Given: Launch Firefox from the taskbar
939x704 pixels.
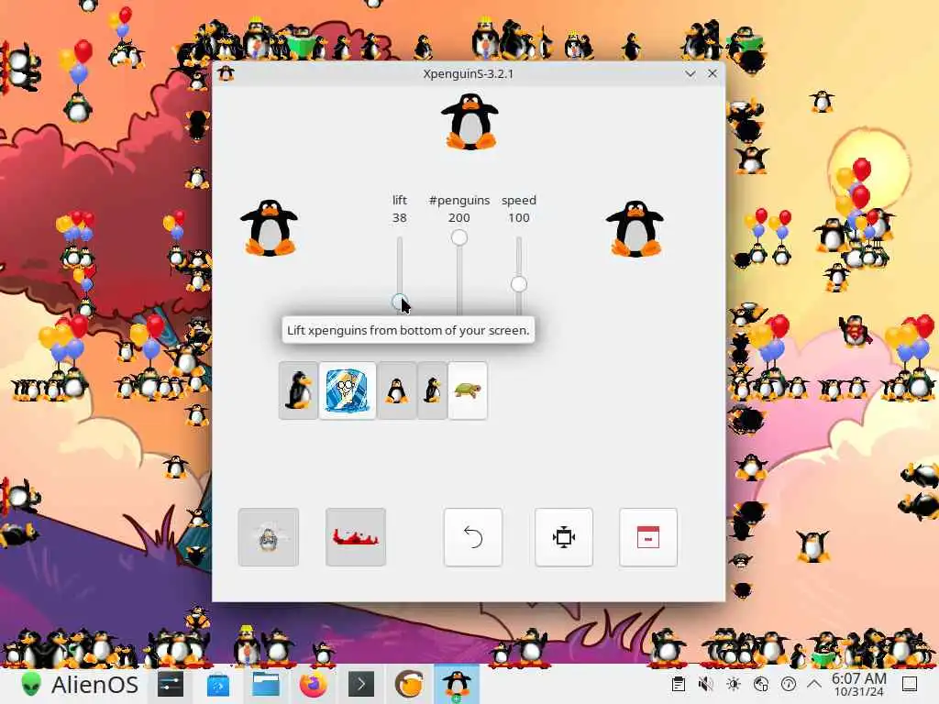Looking at the screenshot, I should (314, 684).
